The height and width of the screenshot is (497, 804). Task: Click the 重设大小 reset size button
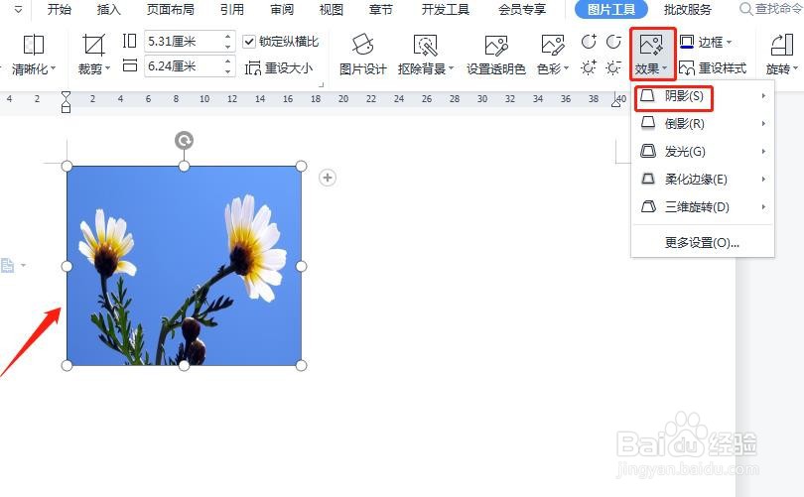click(279, 67)
